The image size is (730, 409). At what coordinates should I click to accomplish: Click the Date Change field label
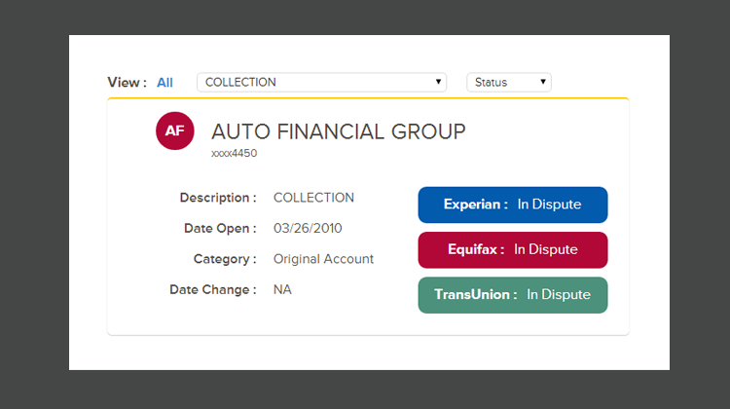(x=213, y=289)
